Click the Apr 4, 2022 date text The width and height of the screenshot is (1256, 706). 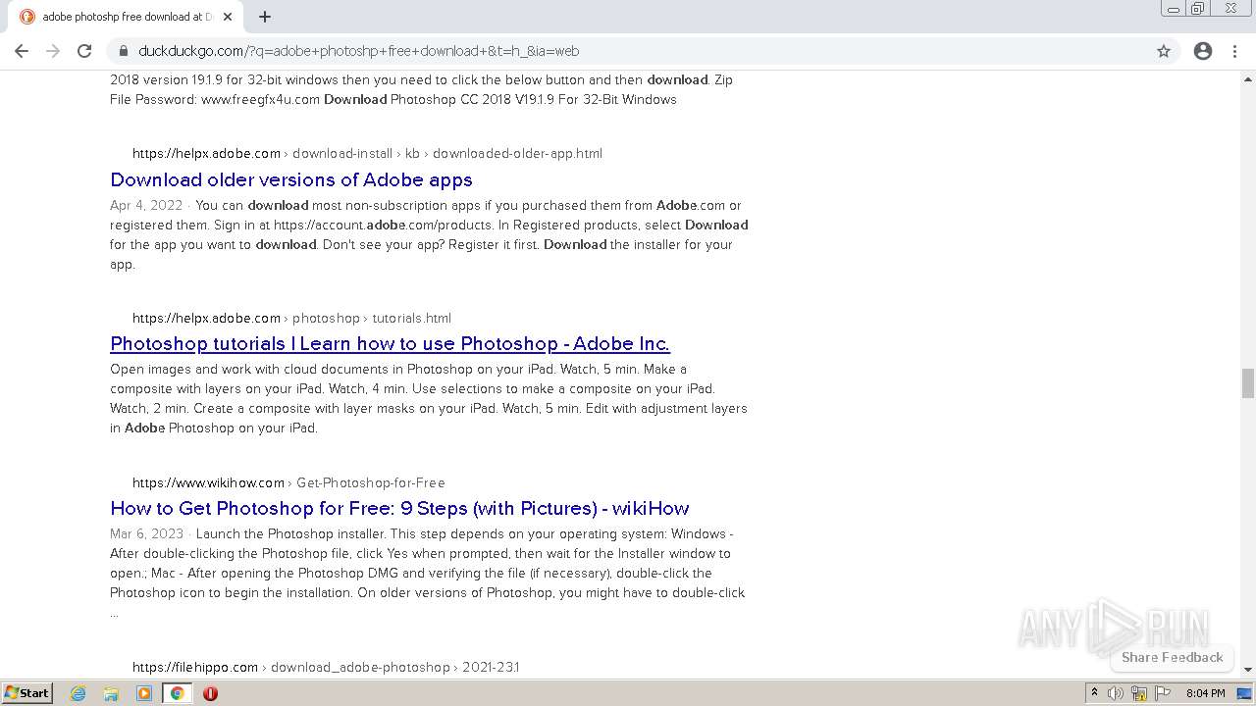click(x=146, y=205)
